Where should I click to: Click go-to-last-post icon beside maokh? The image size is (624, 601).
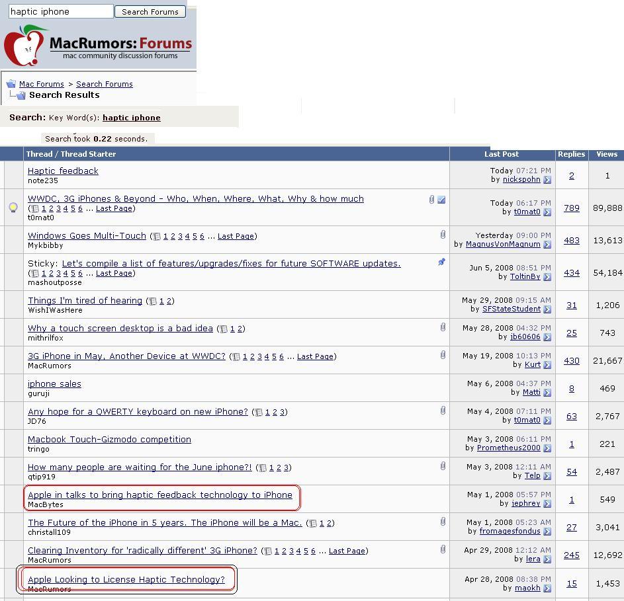click(x=547, y=588)
